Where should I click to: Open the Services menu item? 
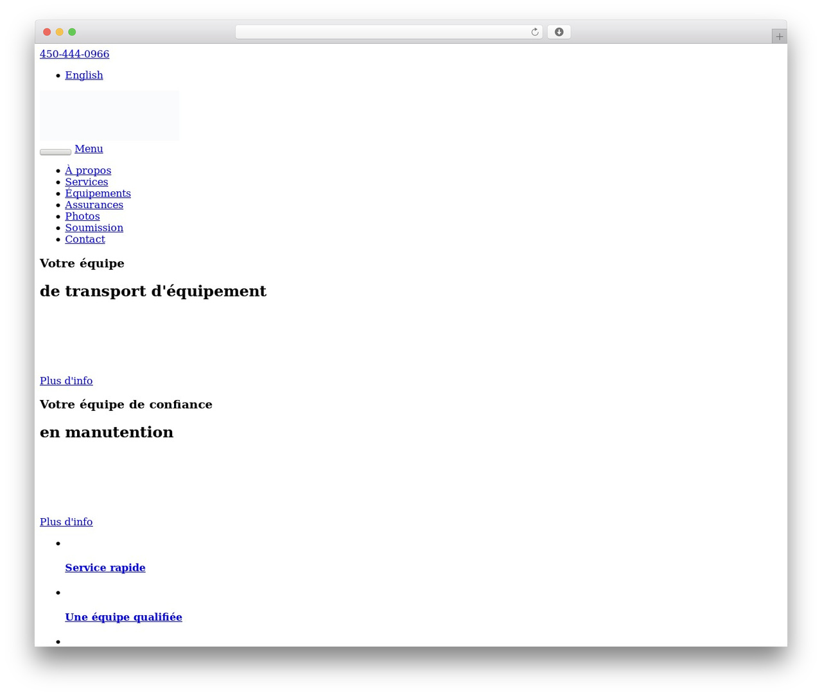pyautogui.click(x=87, y=182)
